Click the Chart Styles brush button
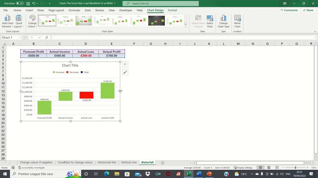Viewport: 318px width, 178px height. (125, 72)
